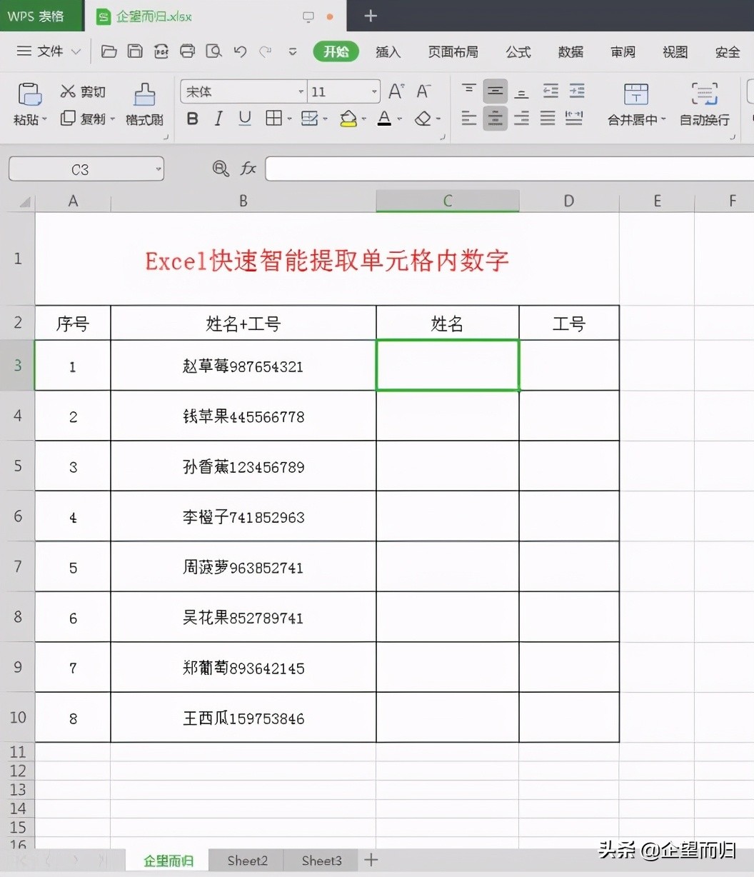Switch to Sheet3 tab
The height and width of the screenshot is (877, 754).
point(321,861)
